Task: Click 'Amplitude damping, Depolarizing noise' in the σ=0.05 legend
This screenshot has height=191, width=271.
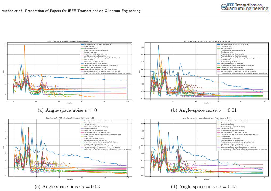Action: [234, 133]
